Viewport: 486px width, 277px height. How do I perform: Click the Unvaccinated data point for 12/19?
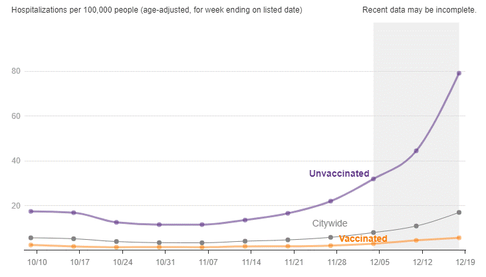pyautogui.click(x=459, y=73)
